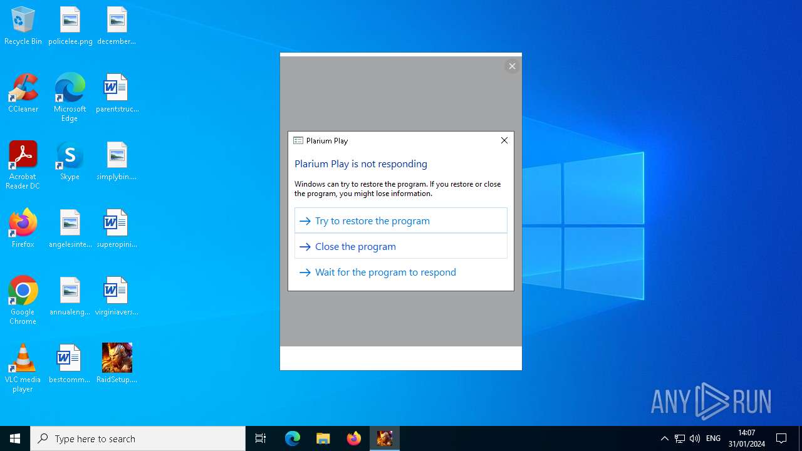
Task: Open the Recycle Bin desktop icon
Action: coord(23,26)
